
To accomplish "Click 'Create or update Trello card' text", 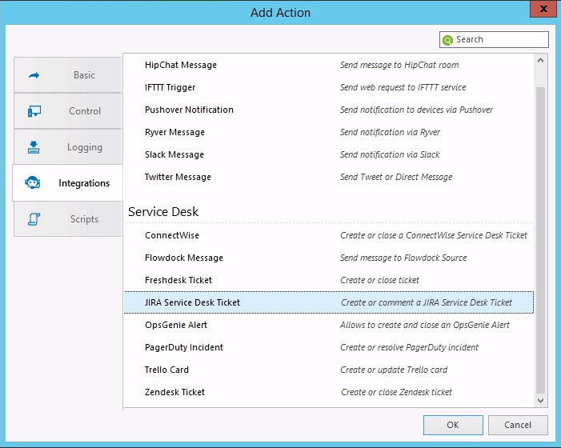I will [x=394, y=370].
